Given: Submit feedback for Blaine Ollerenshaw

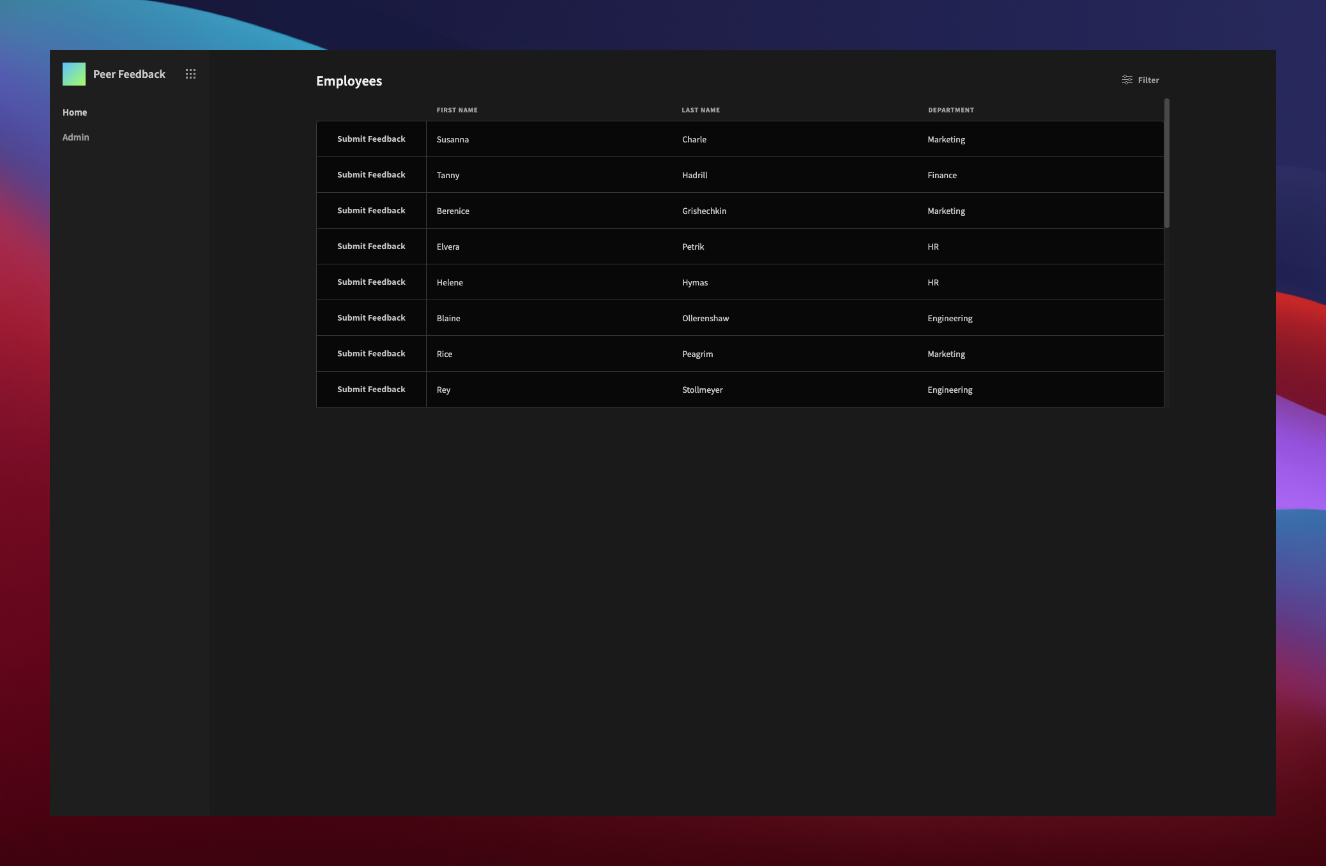Looking at the screenshot, I should [371, 318].
